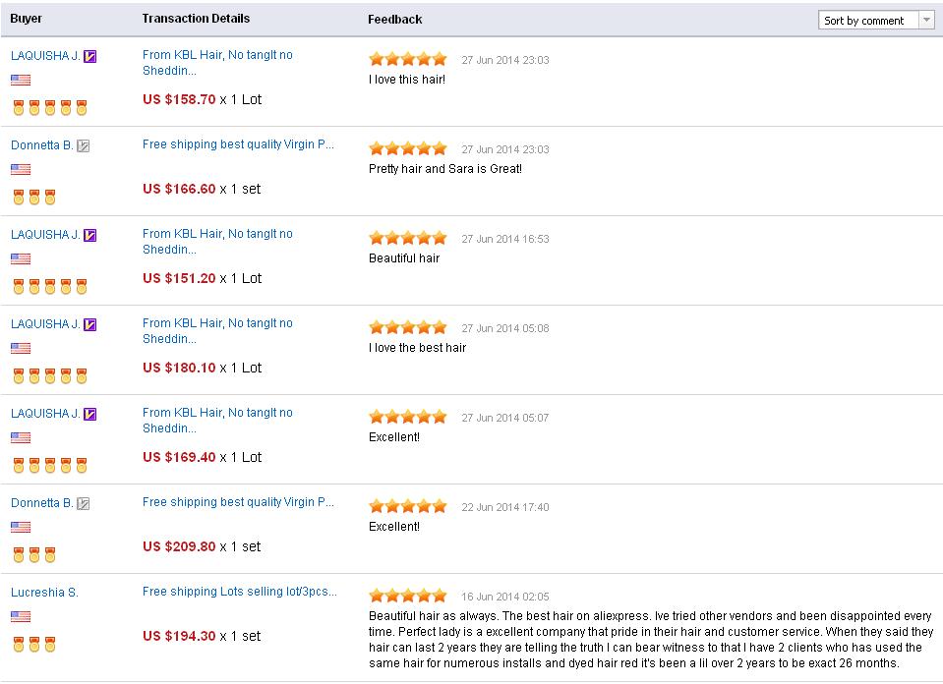Click five-star rating dated 27 Jun 2014 16:53
The width and height of the screenshot is (943, 684).
(x=408, y=238)
